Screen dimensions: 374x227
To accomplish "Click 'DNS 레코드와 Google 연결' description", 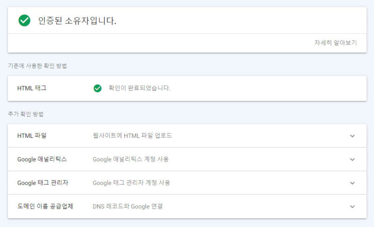I will pos(128,206).
